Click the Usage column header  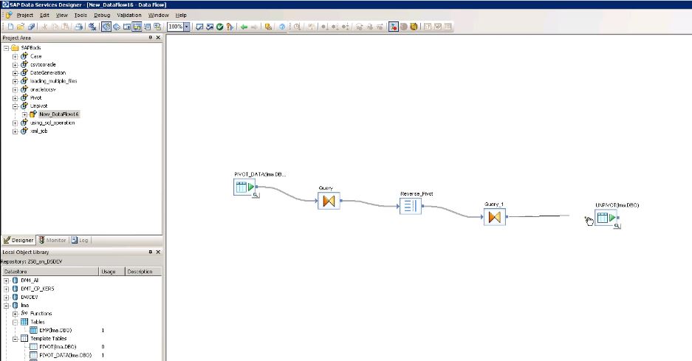[112, 272]
